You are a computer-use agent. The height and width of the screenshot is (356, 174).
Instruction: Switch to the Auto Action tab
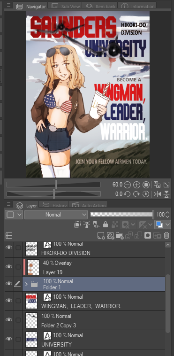pyautogui.click(x=88, y=205)
